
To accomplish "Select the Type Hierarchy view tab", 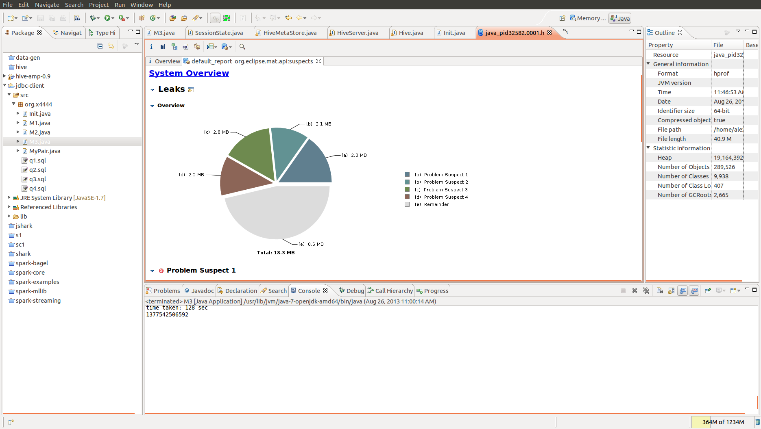I will tap(102, 32).
